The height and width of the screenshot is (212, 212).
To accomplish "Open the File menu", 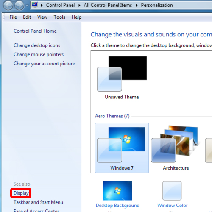I will coord(13,17).
